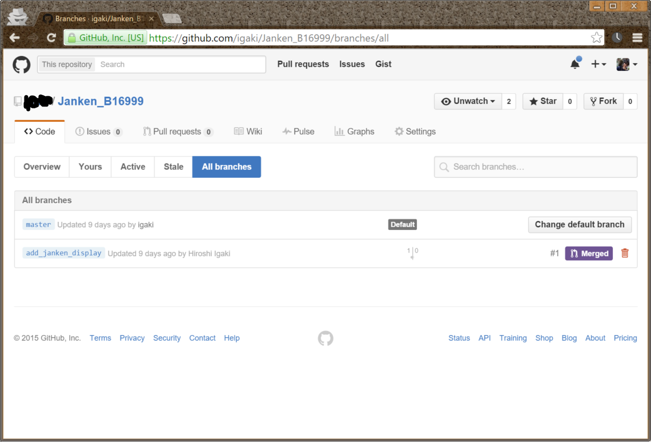Go back with the browser back arrow
Viewport: 651px width, 442px height.
pyautogui.click(x=15, y=38)
